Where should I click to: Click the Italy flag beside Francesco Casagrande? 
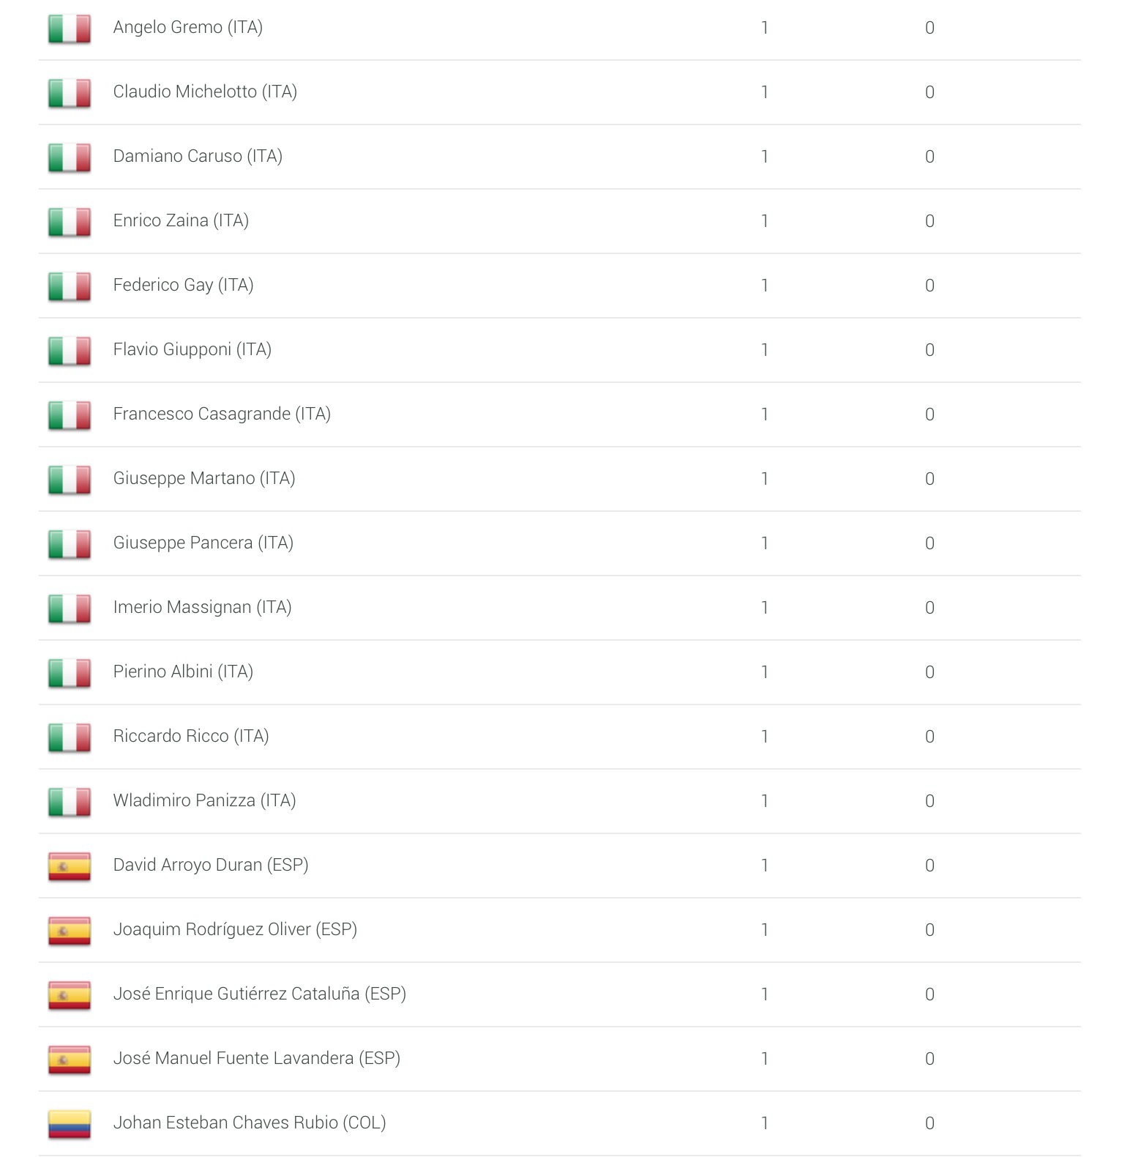[70, 415]
